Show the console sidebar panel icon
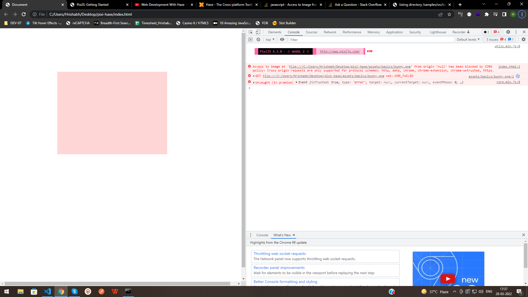528x297 pixels. coord(250,40)
